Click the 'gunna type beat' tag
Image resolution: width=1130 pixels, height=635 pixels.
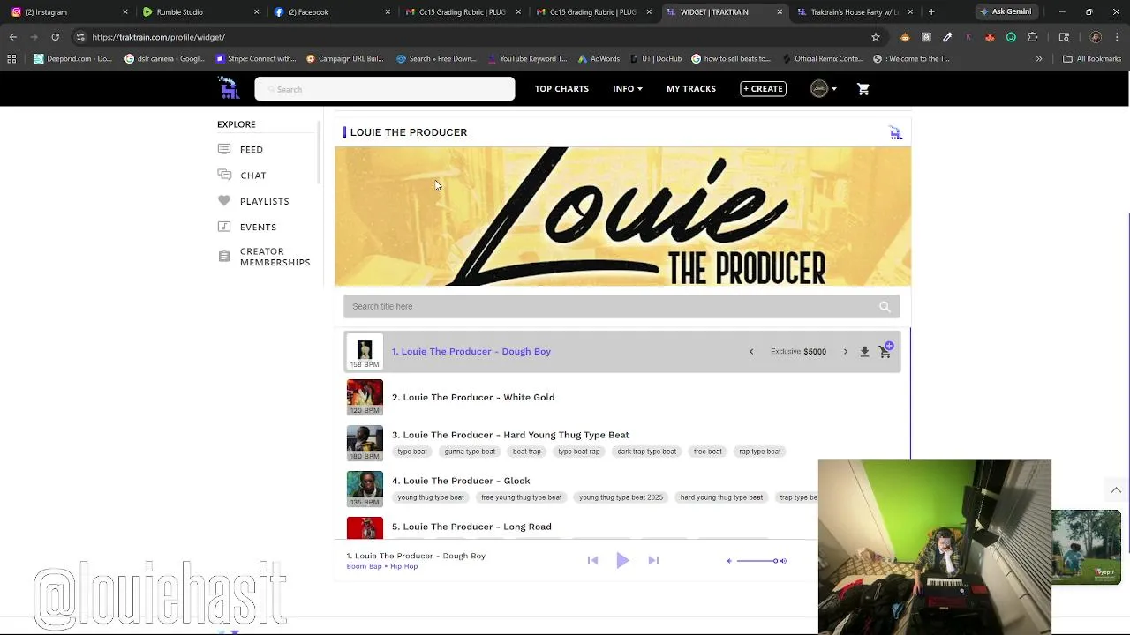(470, 452)
